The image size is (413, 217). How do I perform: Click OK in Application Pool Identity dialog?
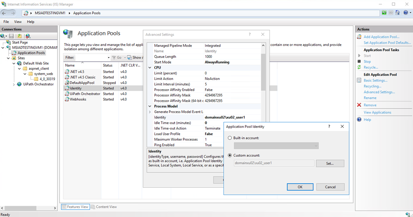[300, 187]
